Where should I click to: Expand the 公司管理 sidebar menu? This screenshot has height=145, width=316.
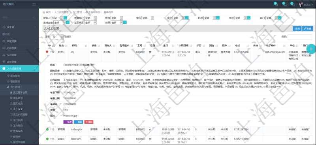pyautogui.click(x=19, y=55)
